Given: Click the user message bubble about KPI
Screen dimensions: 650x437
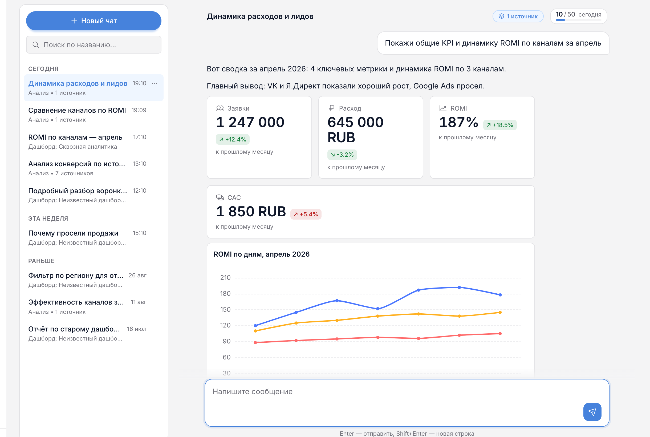Looking at the screenshot, I should coord(493,43).
